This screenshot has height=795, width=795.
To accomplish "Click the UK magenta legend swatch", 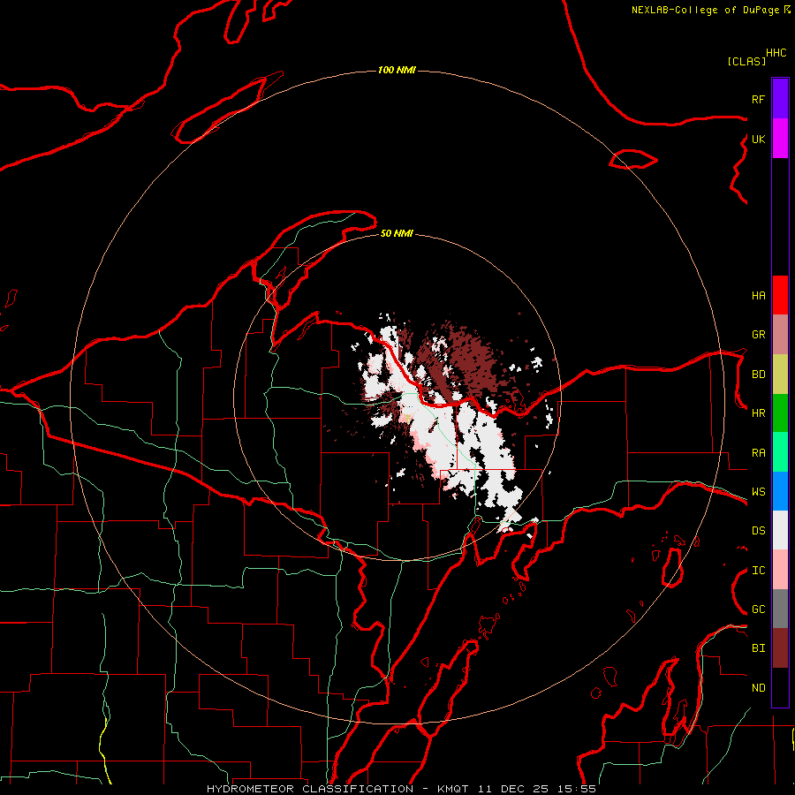I will coord(780,139).
